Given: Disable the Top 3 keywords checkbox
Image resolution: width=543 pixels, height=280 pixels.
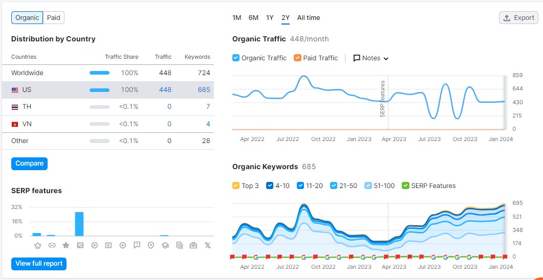Looking at the screenshot, I should [x=236, y=185].
